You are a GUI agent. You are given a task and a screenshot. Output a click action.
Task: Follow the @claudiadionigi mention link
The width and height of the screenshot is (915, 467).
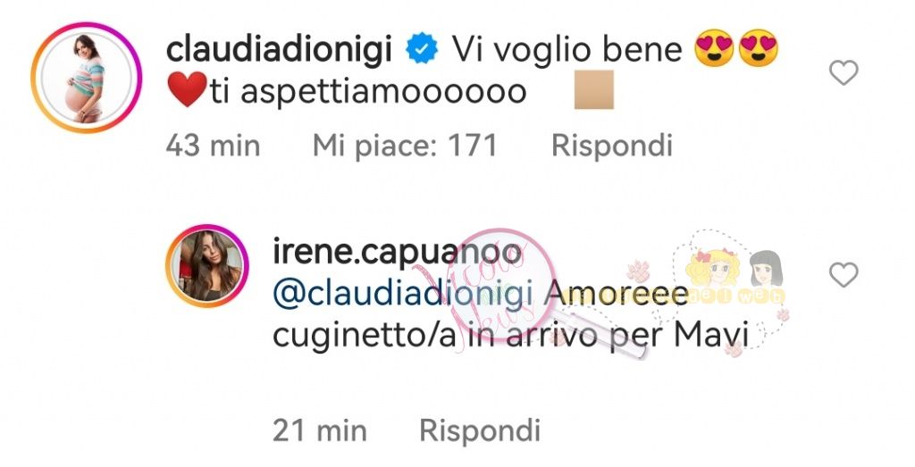click(x=405, y=295)
